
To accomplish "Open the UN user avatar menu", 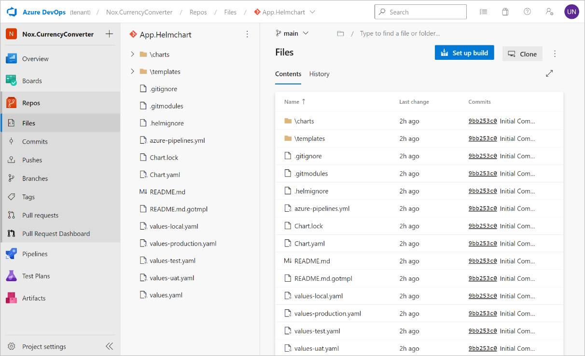I will click(x=571, y=12).
